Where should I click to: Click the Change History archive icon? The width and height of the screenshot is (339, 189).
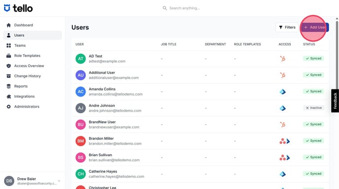(x=9, y=76)
